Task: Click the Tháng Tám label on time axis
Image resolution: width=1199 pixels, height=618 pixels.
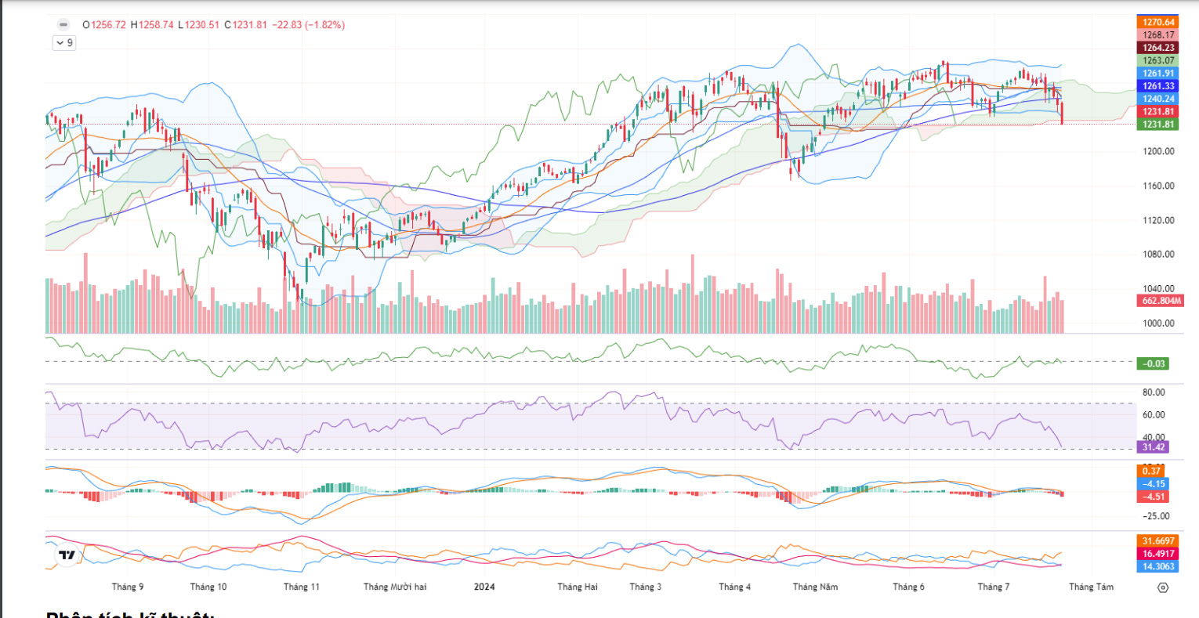Action: coord(1091,587)
